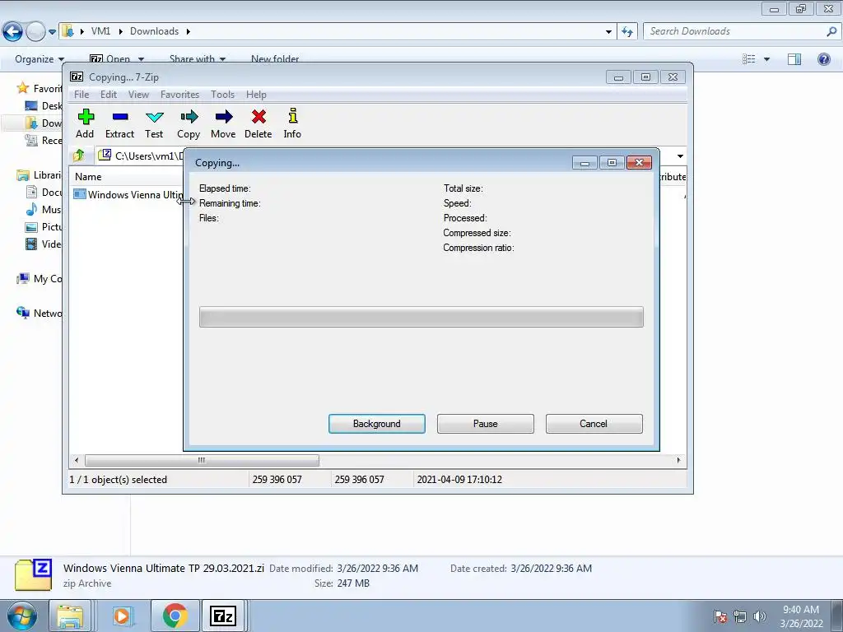The width and height of the screenshot is (843, 632).
Task: Click the 7-Zip scrollbar's right arrow
Action: 678,460
